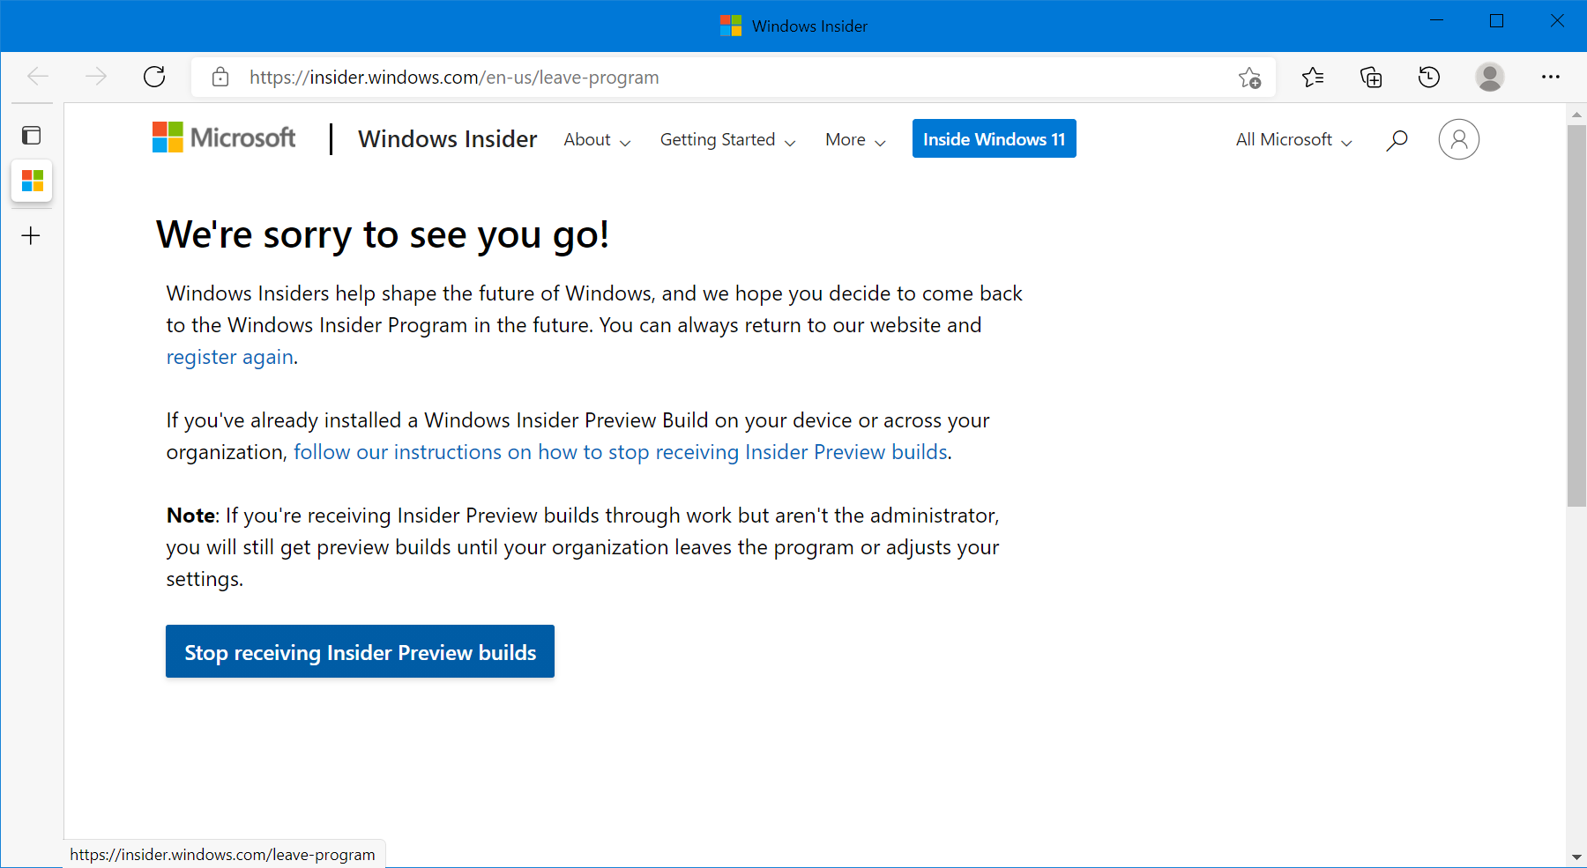Click the Inside Windows 11 button
This screenshot has width=1587, height=868.
click(x=994, y=139)
